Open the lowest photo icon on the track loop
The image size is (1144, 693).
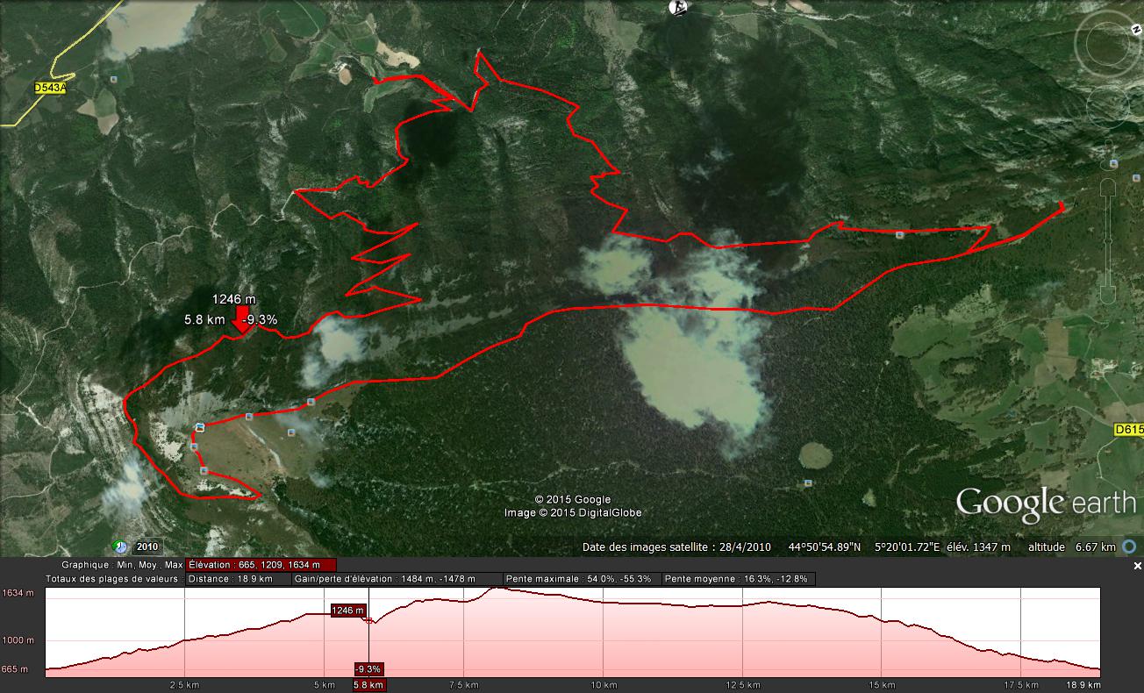[x=204, y=471]
